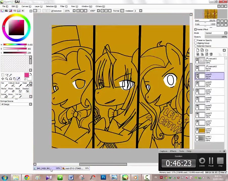The width and height of the screenshot is (228, 181).
Task: Create a new normal layer
Action: tap(197, 50)
